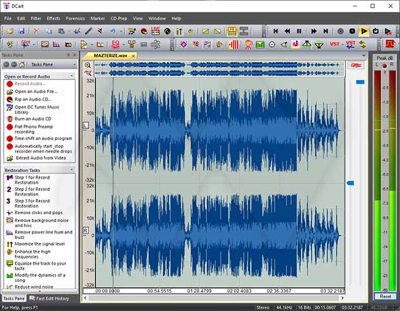Viewport: 400px width, 311px height.
Task: Click the maximize signal arrows toolbar icon
Action: point(179,32)
